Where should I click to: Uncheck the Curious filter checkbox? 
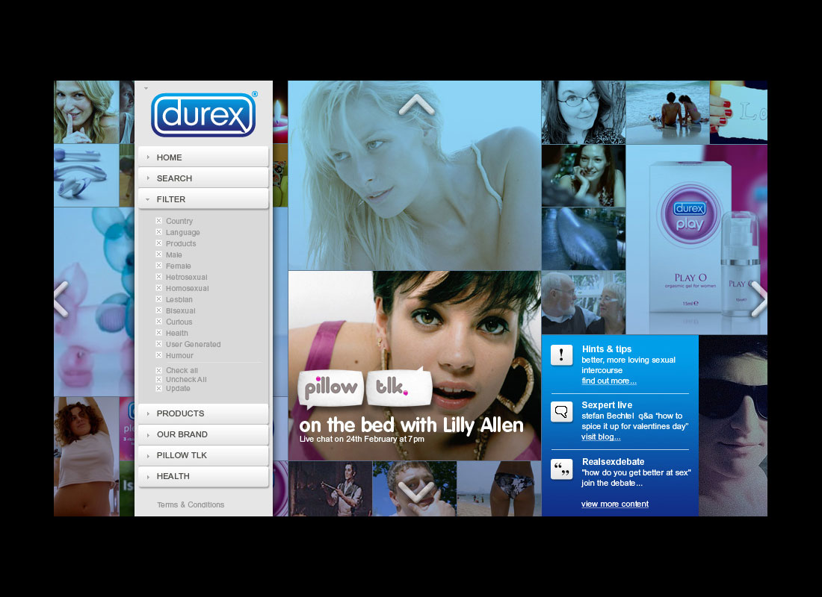point(159,322)
